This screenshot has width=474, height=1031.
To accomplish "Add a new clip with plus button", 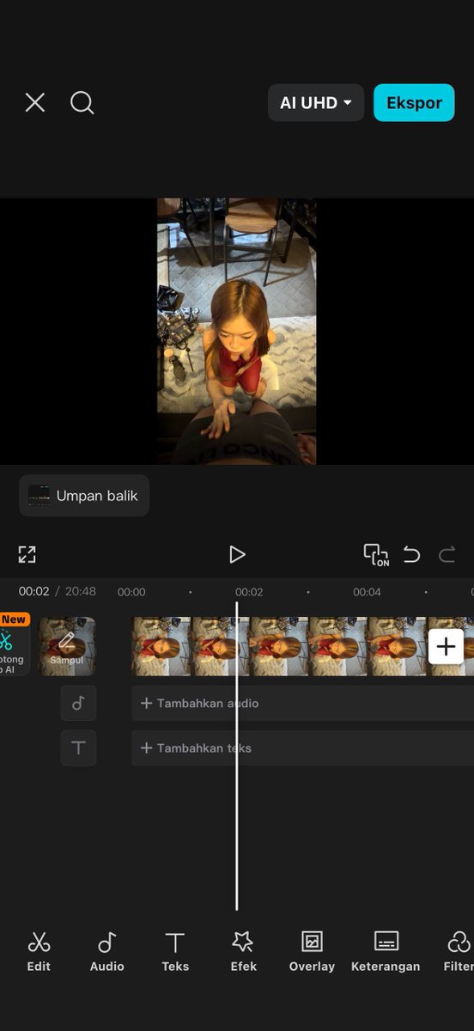I will 447,646.
